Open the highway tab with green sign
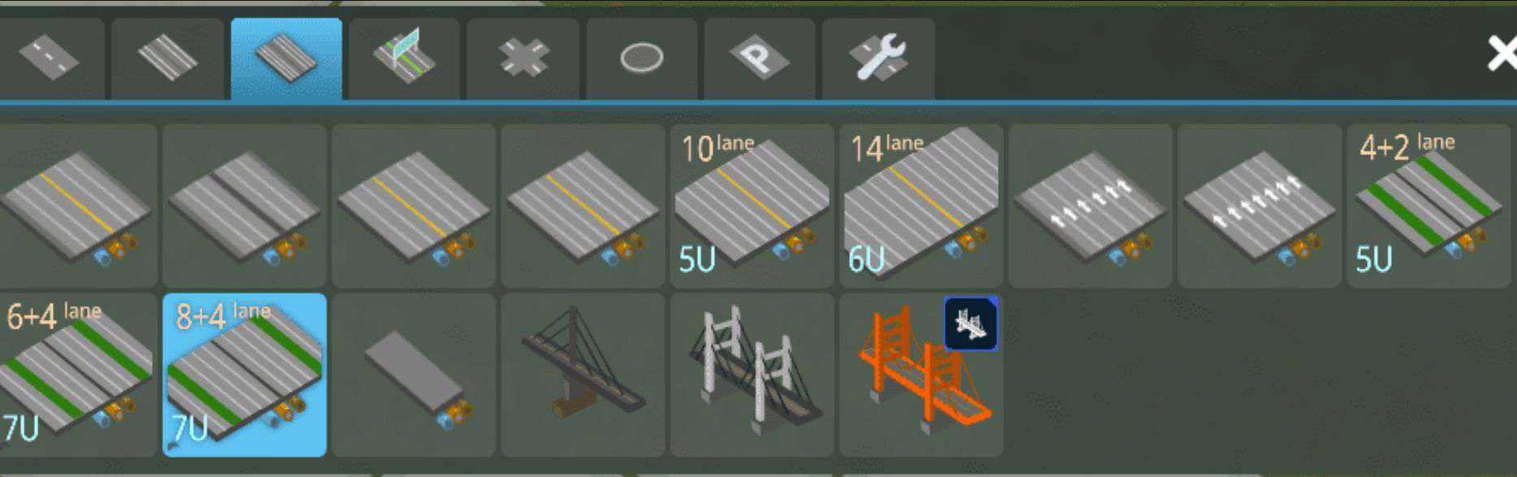 point(404,58)
